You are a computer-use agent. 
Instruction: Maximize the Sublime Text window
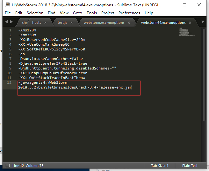click(x=184, y=5)
